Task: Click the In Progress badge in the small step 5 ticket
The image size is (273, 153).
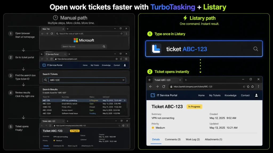Action: point(75,131)
